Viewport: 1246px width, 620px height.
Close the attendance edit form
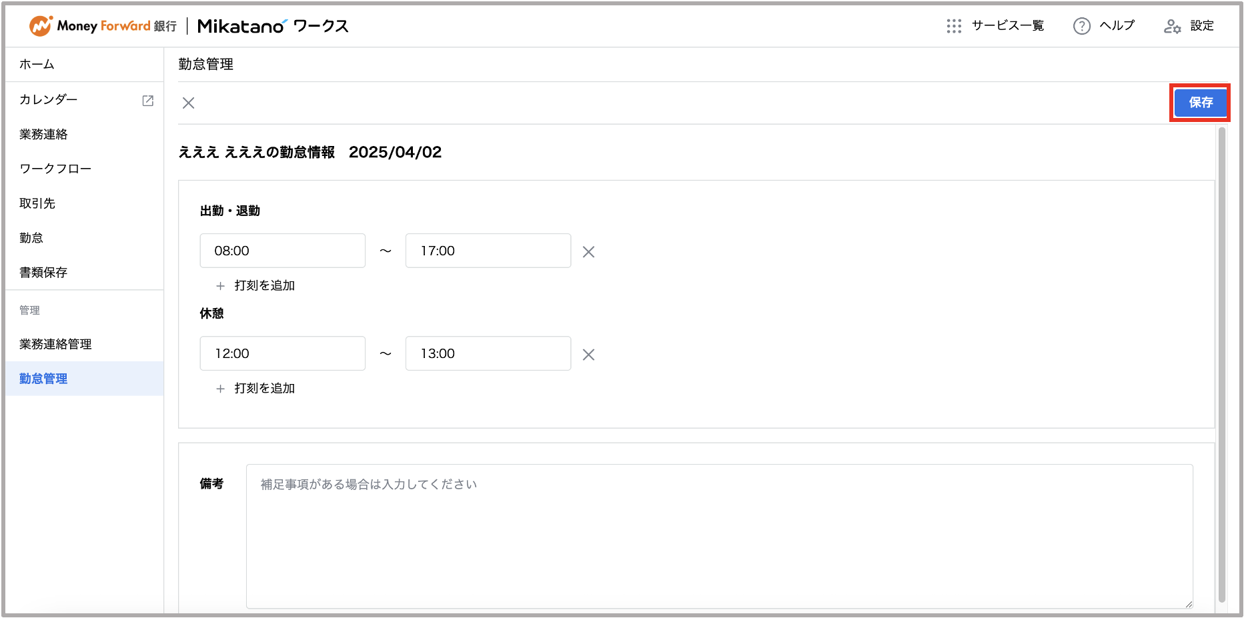(x=189, y=103)
